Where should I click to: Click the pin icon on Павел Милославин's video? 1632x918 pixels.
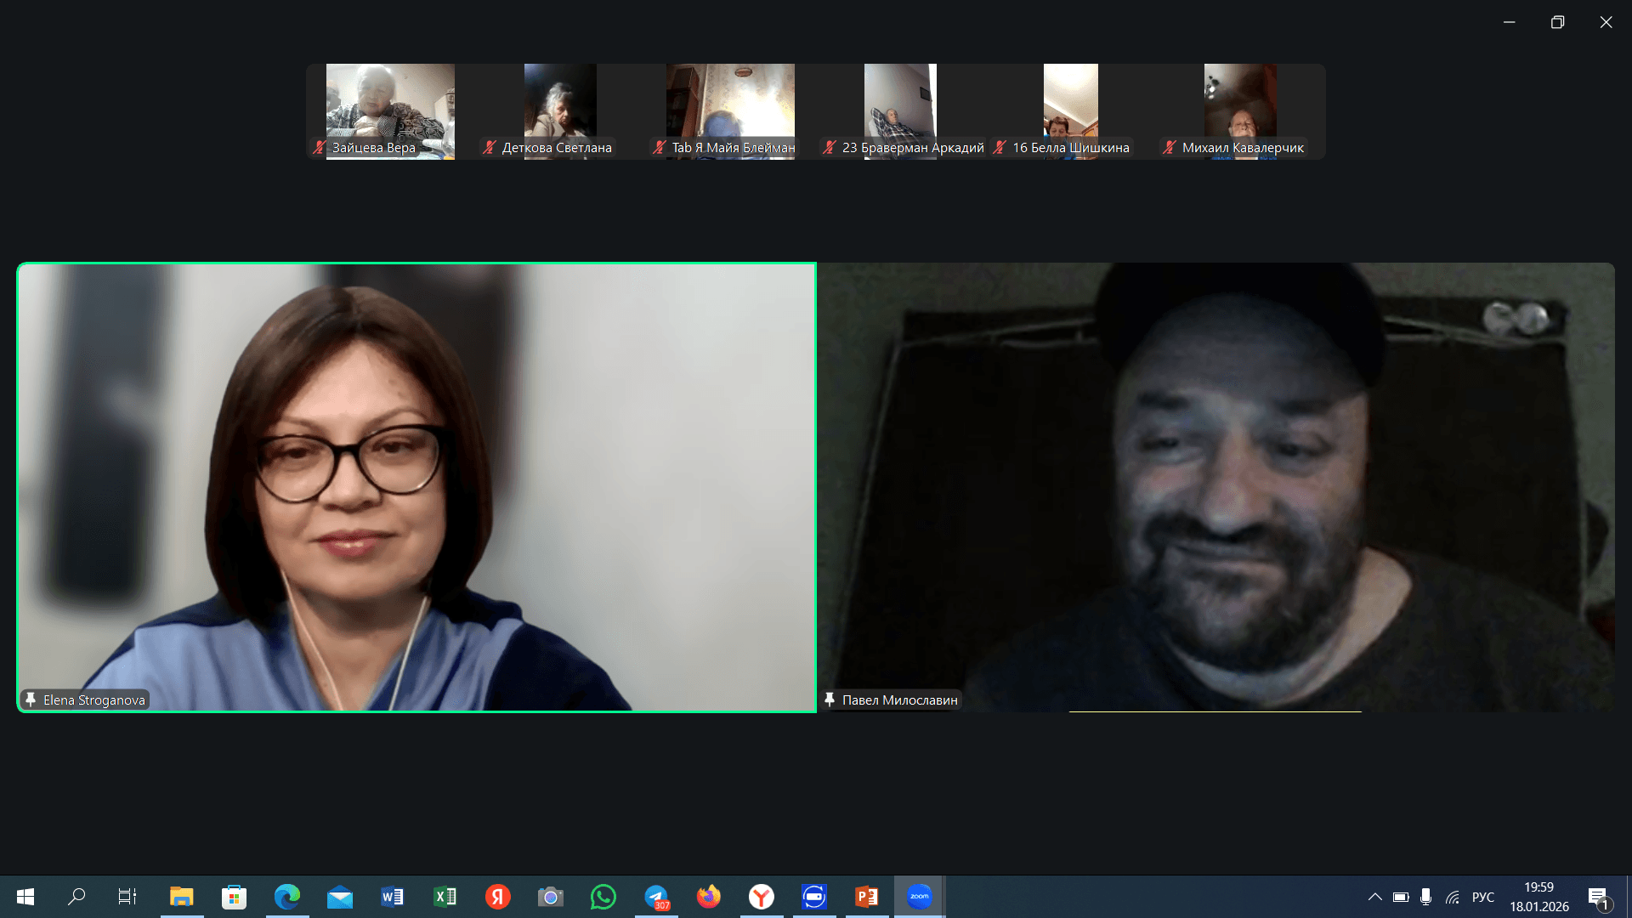point(830,700)
